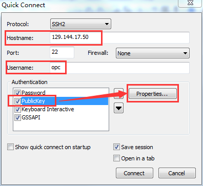The height and width of the screenshot is (186, 203).
Task: Open PublicKey Properties dialog
Action: 153,94
